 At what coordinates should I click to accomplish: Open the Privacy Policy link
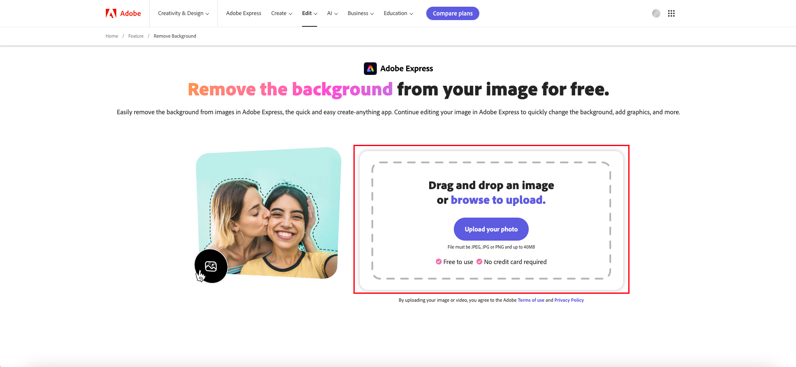(569, 300)
